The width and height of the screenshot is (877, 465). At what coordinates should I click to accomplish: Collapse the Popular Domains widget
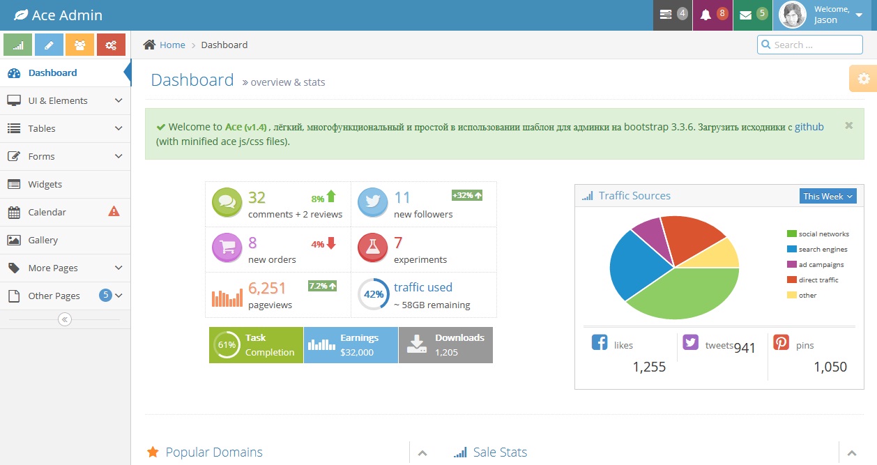point(422,453)
